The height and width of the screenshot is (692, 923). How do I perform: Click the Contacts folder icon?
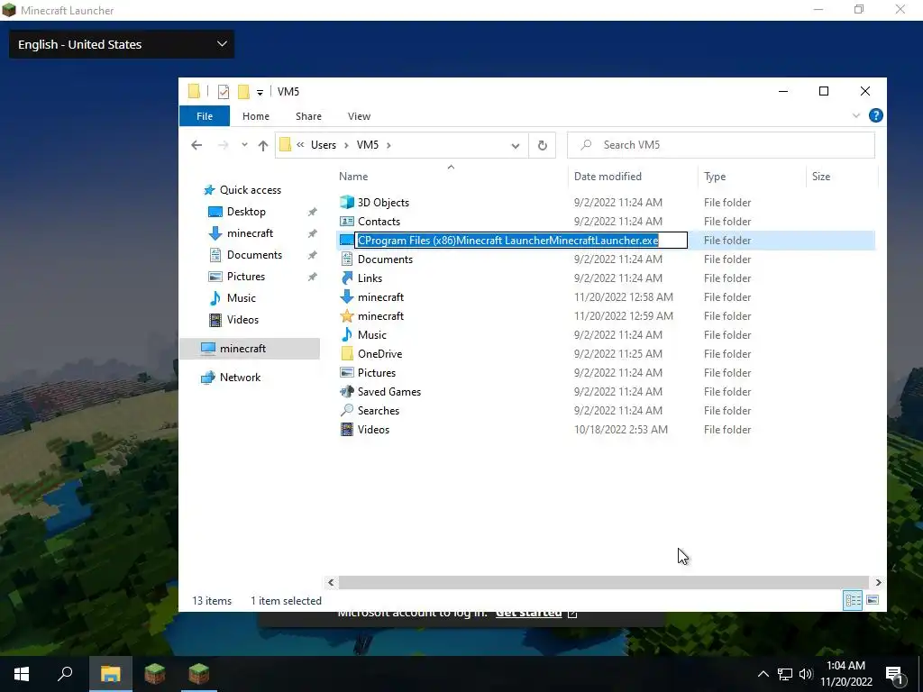pos(347,222)
